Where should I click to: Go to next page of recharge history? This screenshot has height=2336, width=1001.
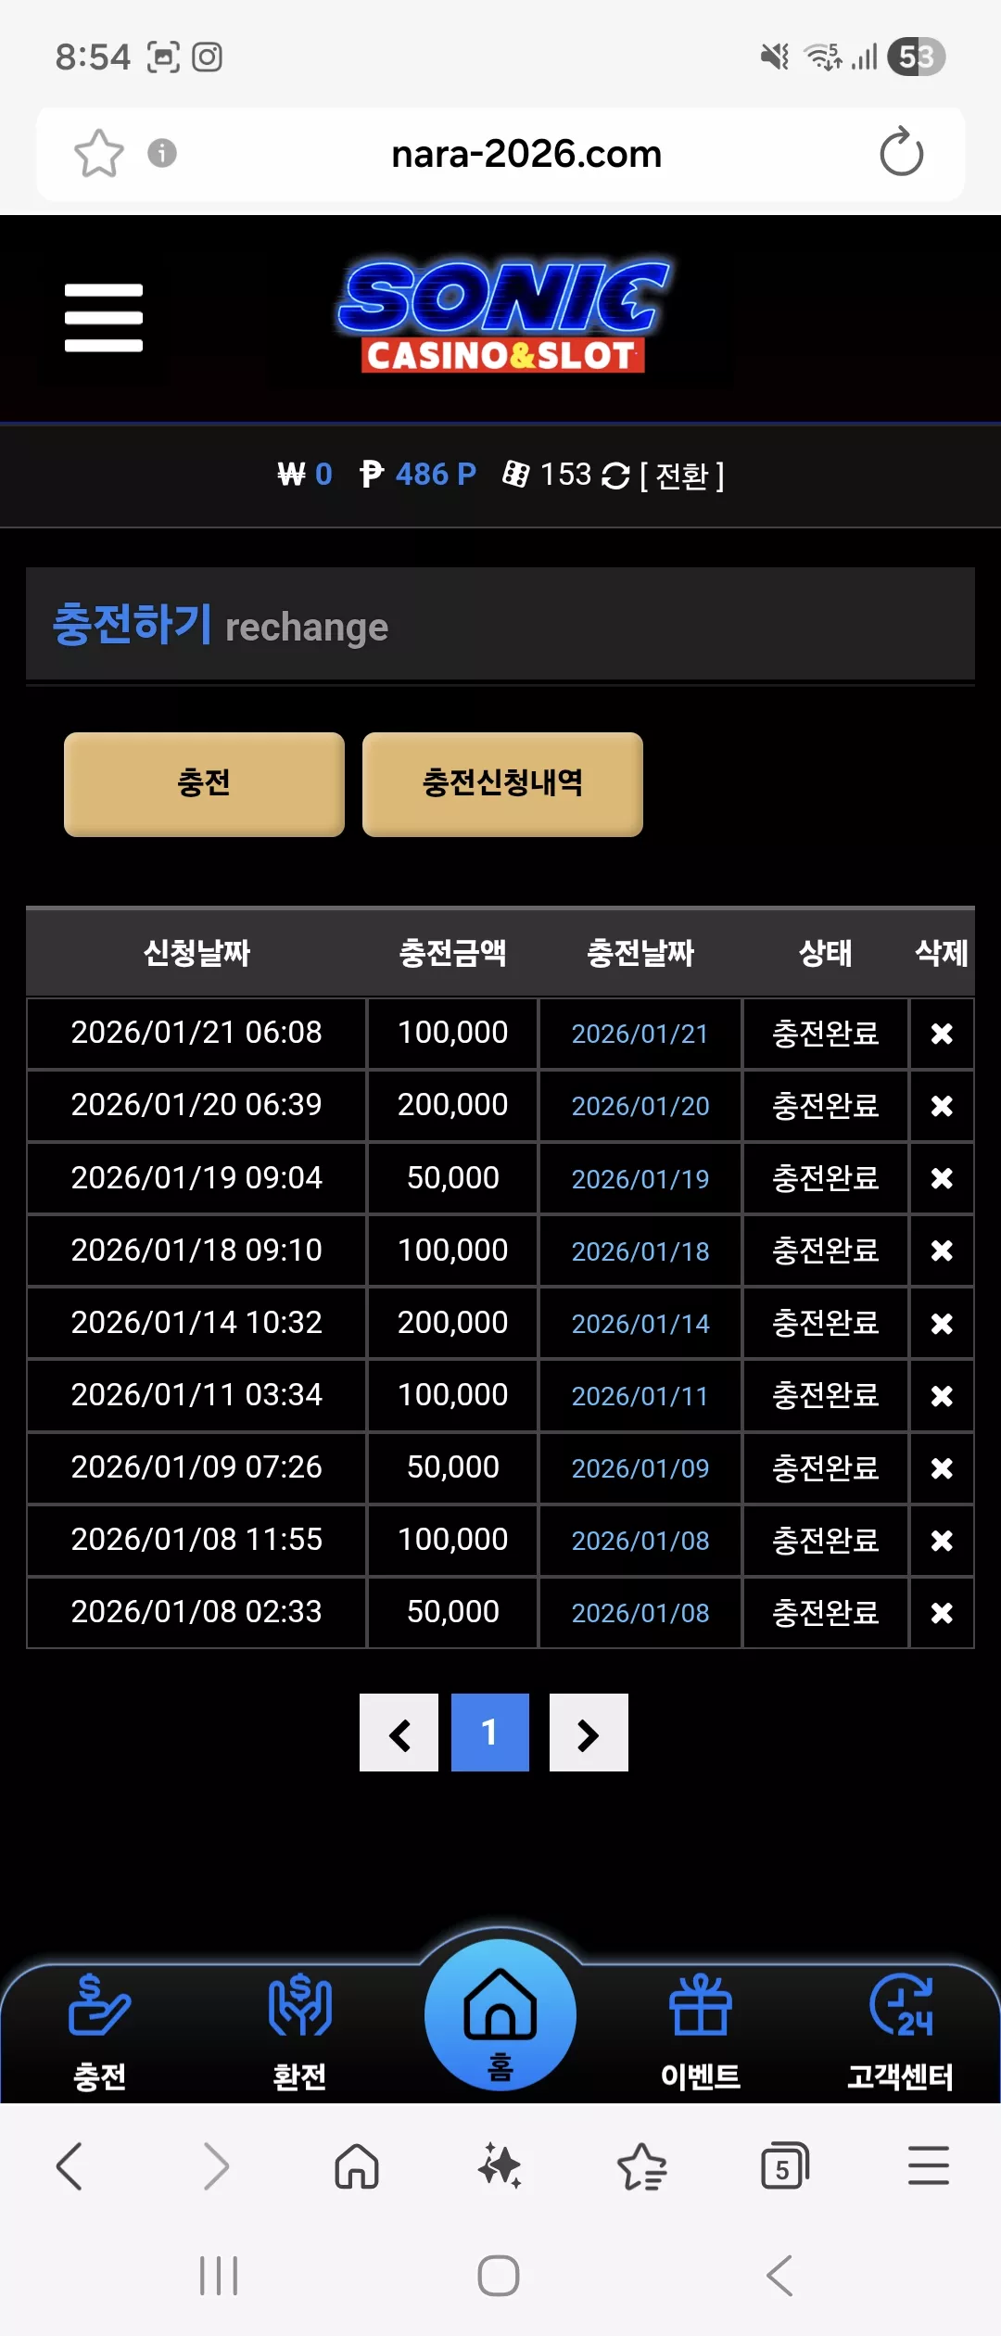pyautogui.click(x=589, y=1733)
